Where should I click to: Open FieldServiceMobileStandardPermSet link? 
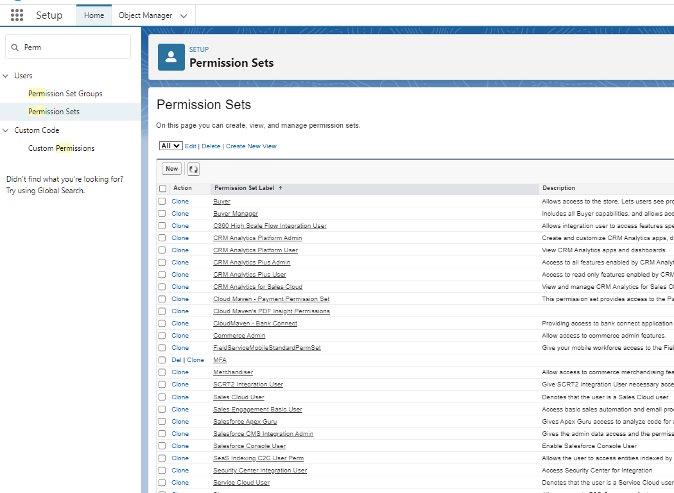267,348
